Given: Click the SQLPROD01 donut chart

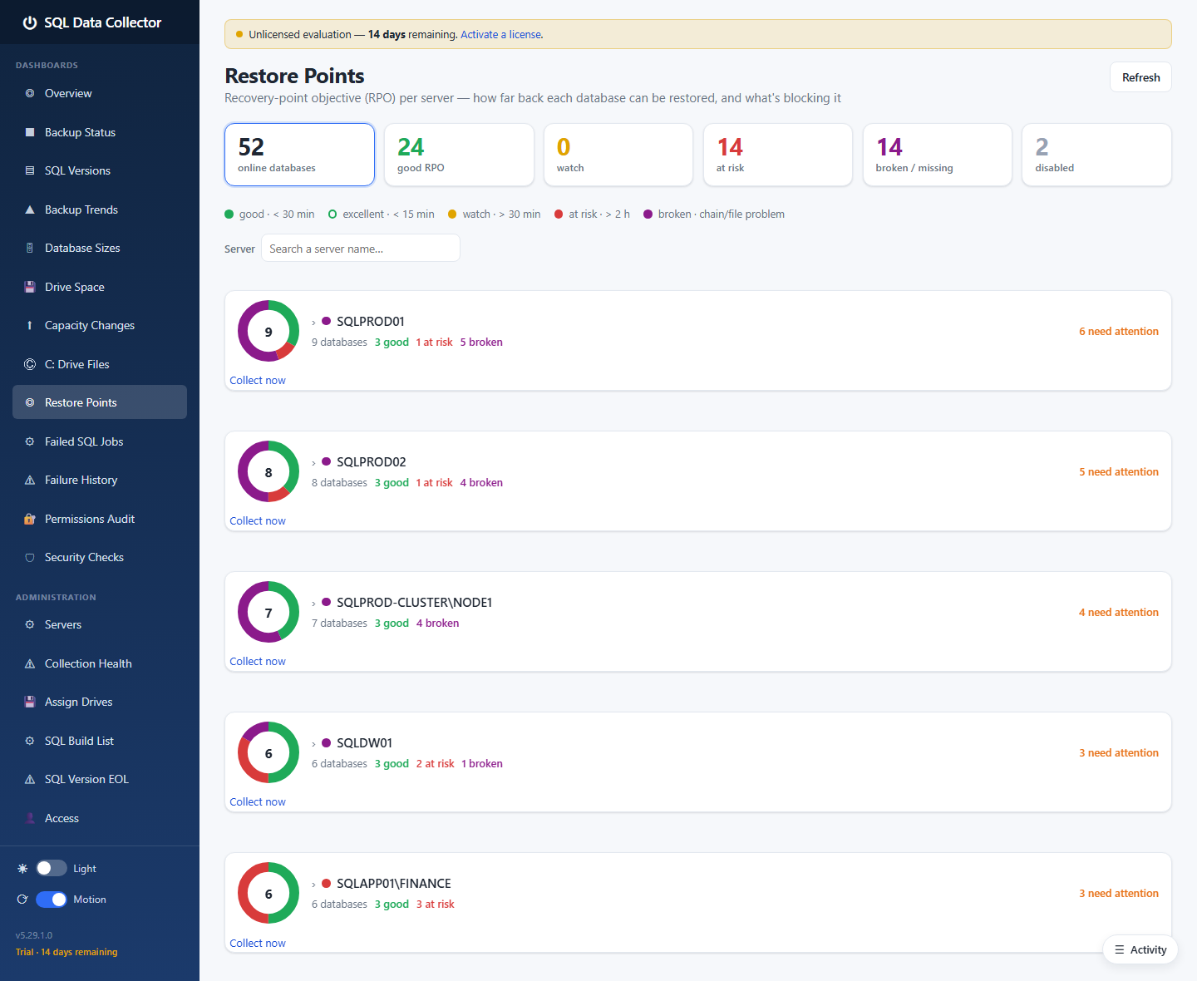Looking at the screenshot, I should (x=268, y=331).
